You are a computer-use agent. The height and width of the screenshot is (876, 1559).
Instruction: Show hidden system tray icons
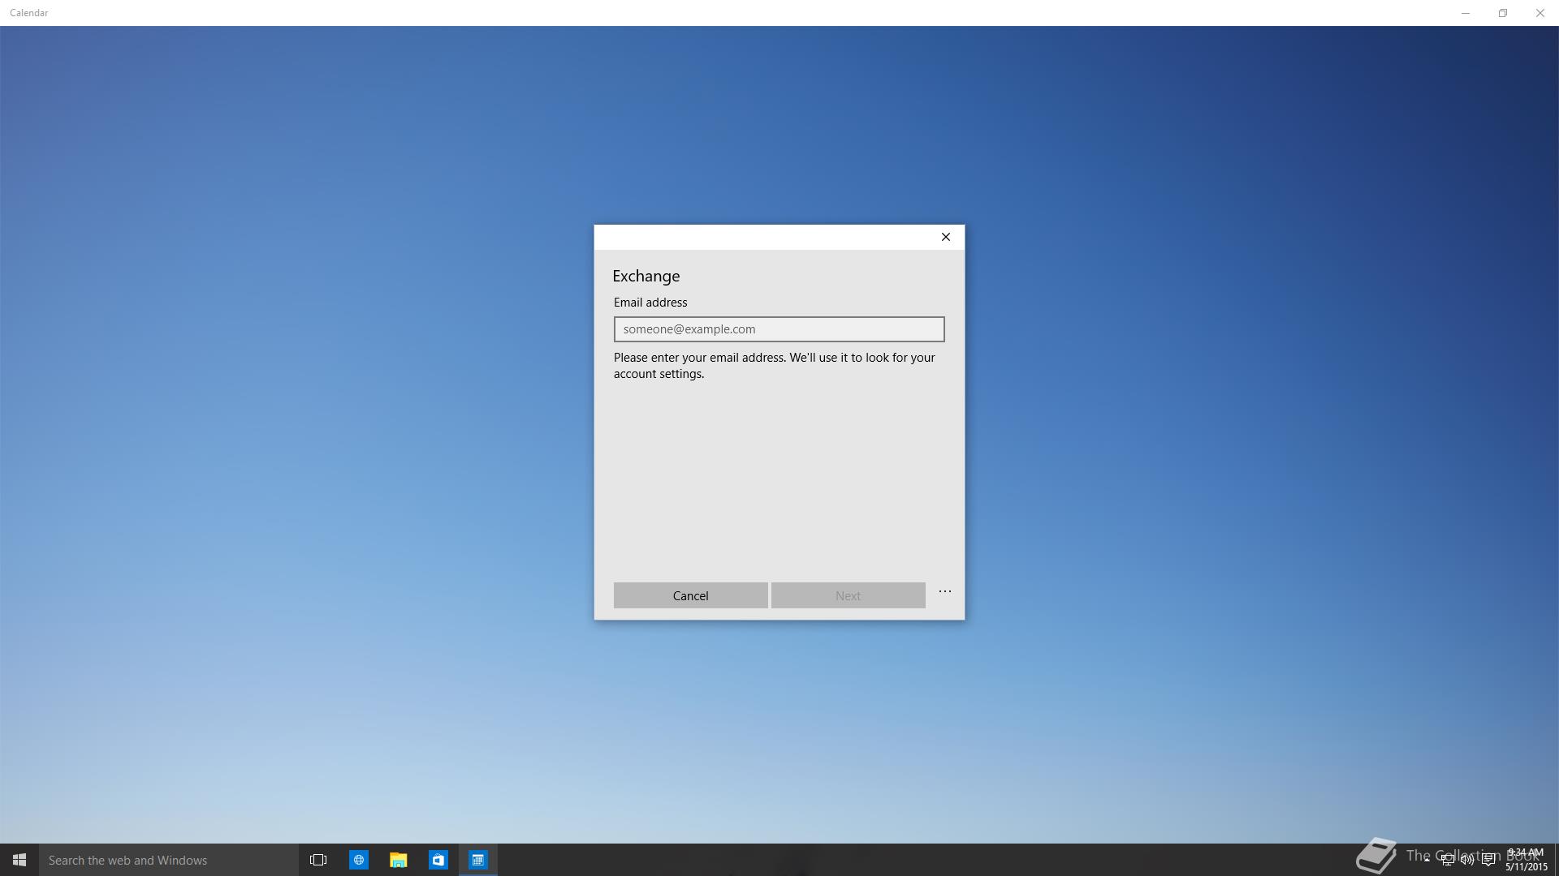(x=1427, y=860)
